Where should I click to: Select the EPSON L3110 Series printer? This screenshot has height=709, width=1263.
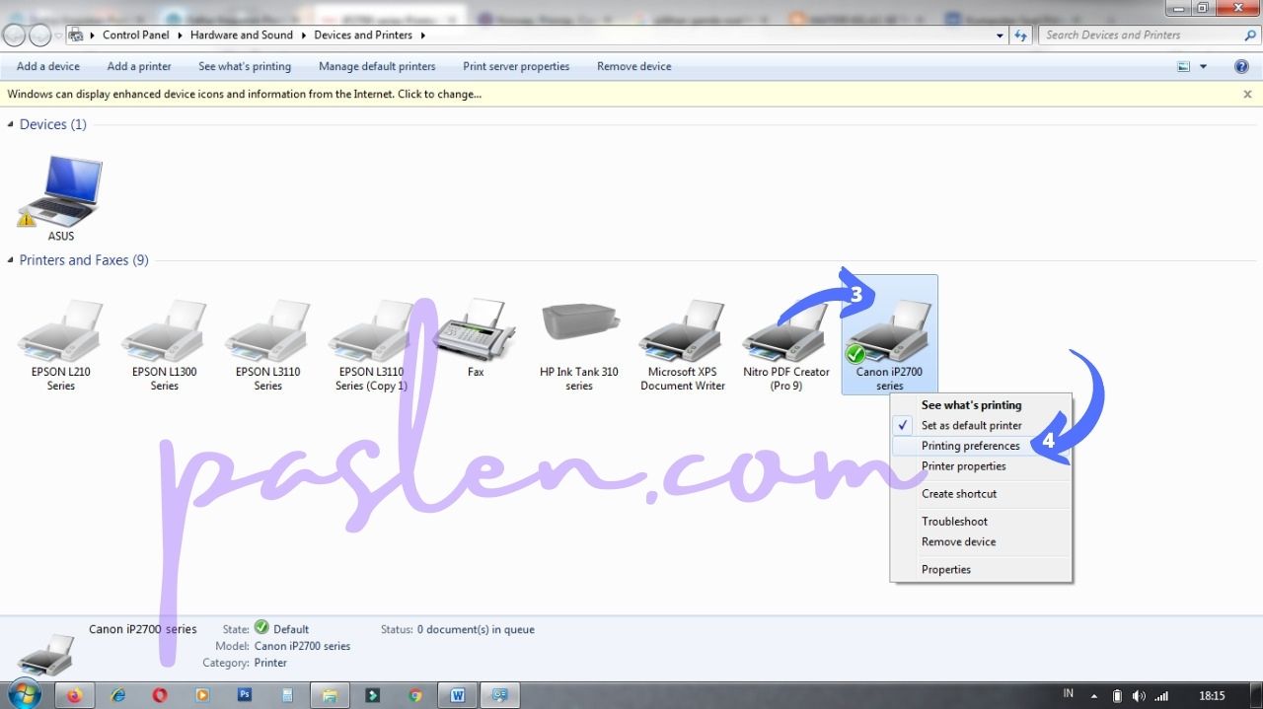(x=267, y=331)
